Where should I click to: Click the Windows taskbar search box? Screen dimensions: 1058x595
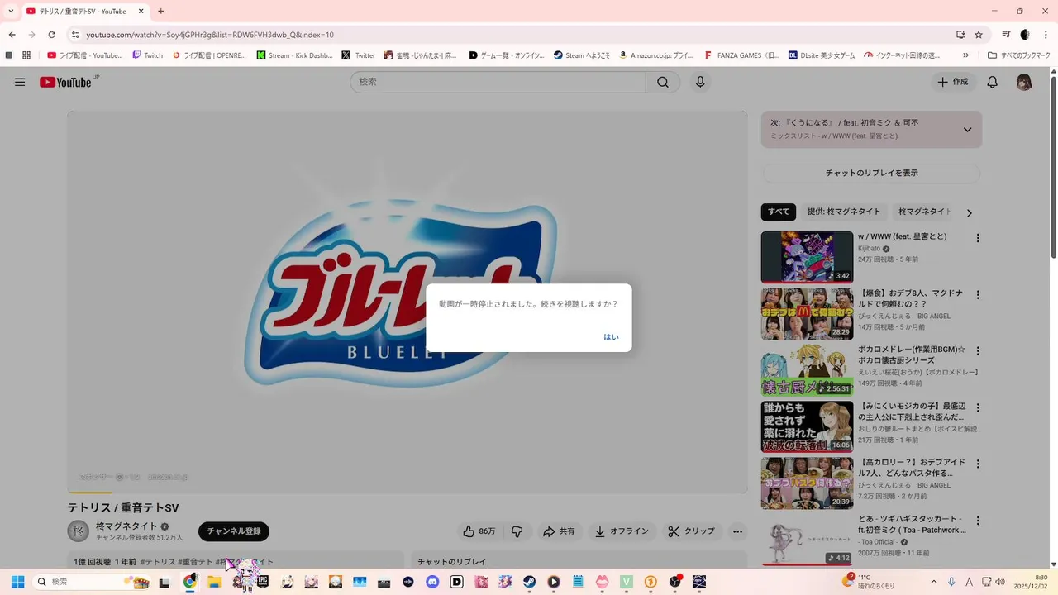pyautogui.click(x=93, y=582)
